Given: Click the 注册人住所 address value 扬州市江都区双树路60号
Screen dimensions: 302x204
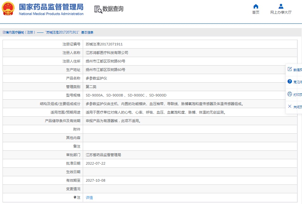Looking at the screenshot, I should point(106,61).
